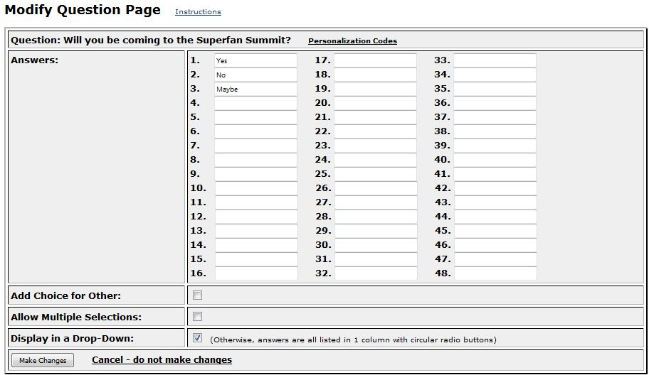The width and height of the screenshot is (649, 375).
Task: Enable Allow Multiple Selections checkbox
Action: [x=197, y=316]
